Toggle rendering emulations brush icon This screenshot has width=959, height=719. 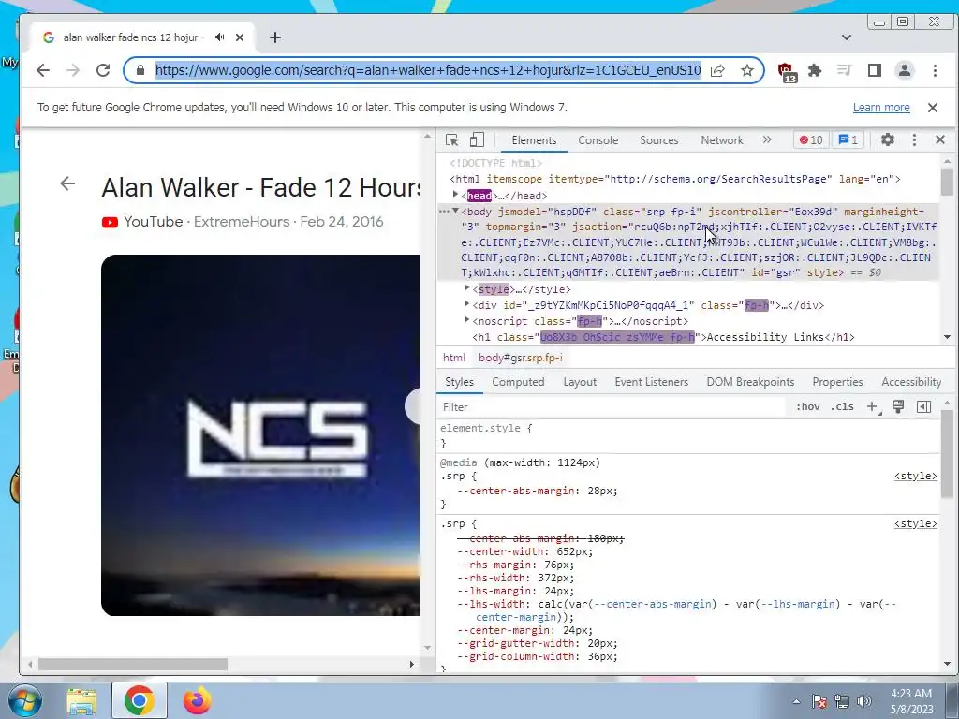(898, 407)
